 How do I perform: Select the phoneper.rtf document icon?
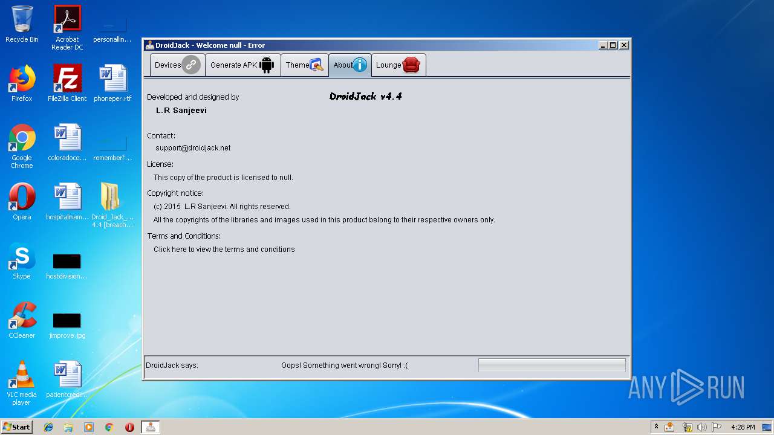(x=112, y=83)
